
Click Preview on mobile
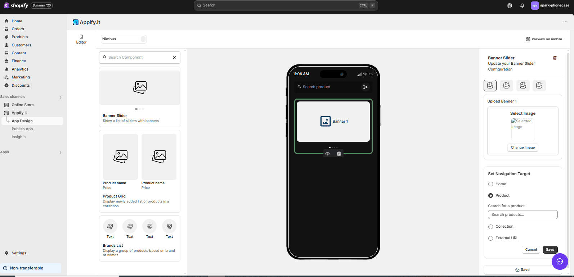(544, 39)
